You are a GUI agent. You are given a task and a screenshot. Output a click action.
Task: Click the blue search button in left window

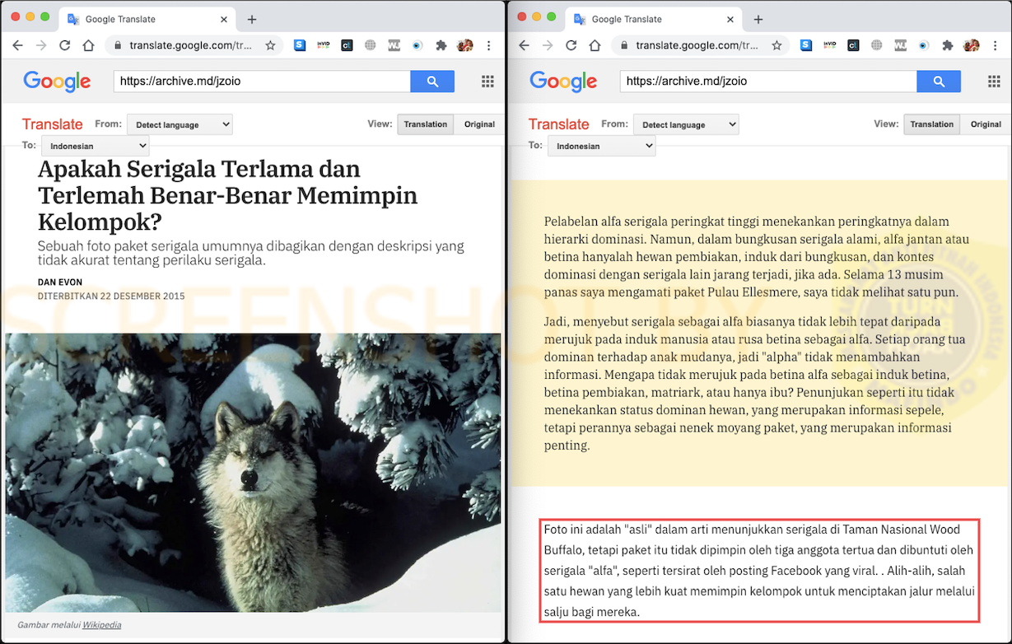tap(432, 81)
